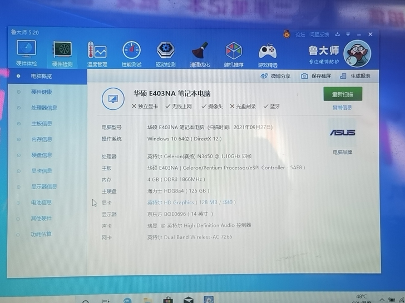Click the 摄像头 feature indicator

tap(212, 107)
